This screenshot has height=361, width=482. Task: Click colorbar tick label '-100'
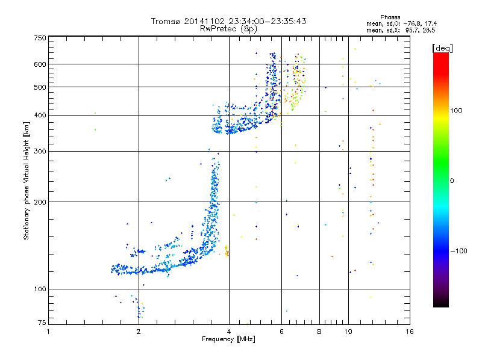[459, 251]
